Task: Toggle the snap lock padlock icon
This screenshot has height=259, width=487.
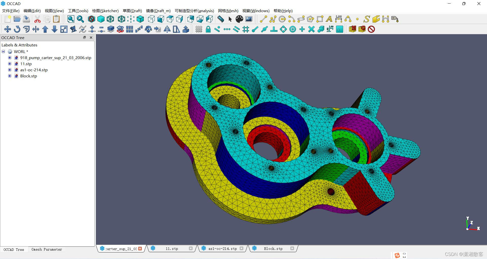Action: click(208, 29)
